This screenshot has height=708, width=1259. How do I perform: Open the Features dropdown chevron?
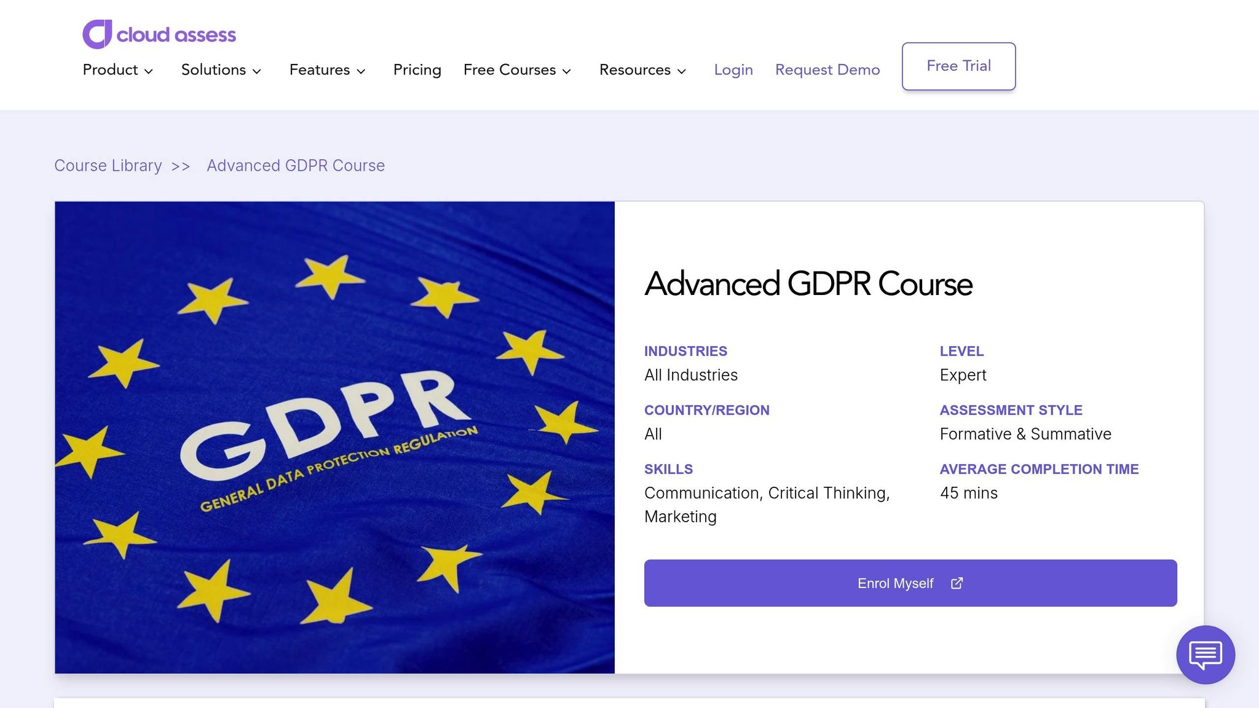361,71
